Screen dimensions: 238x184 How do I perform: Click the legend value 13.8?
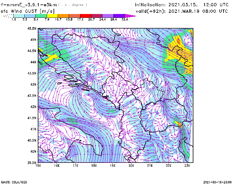pos(69,19)
